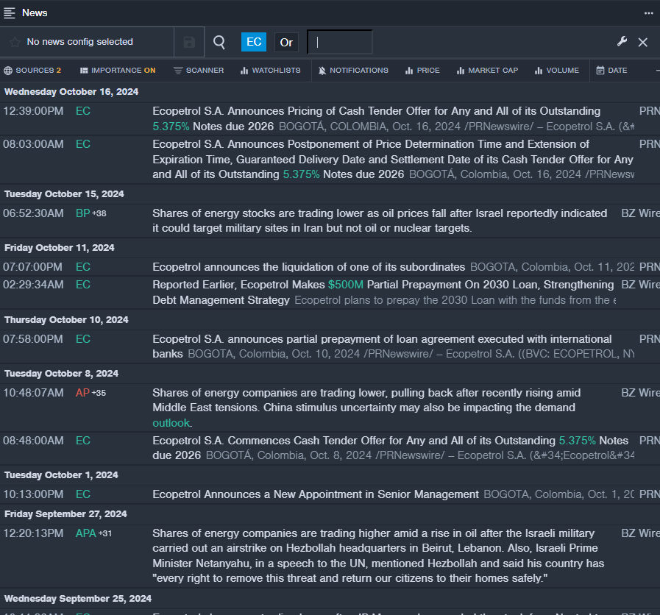Image resolution: width=660 pixels, height=615 pixels.
Task: Click the News panel menu icon
Action: [10, 13]
